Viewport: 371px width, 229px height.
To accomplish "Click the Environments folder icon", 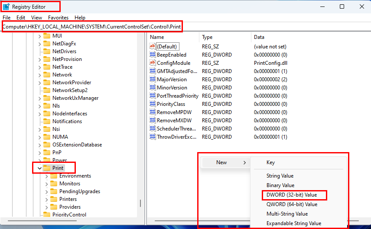I will click(54, 176).
